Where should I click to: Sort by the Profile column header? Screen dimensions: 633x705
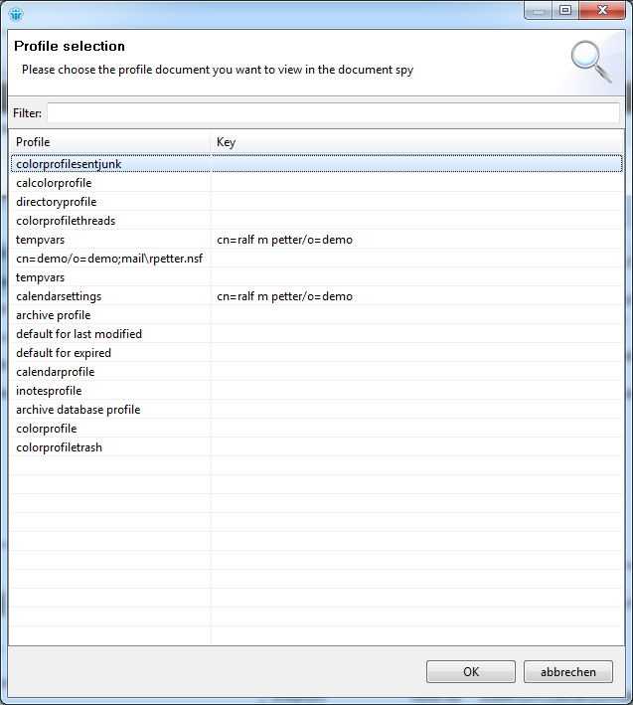109,142
